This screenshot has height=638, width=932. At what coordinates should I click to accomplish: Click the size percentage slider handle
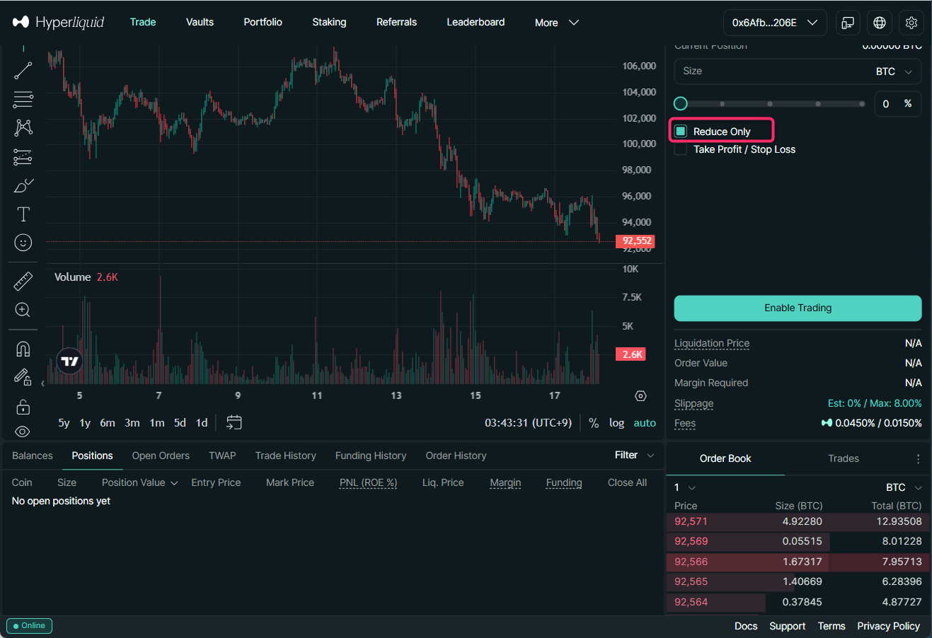(681, 104)
